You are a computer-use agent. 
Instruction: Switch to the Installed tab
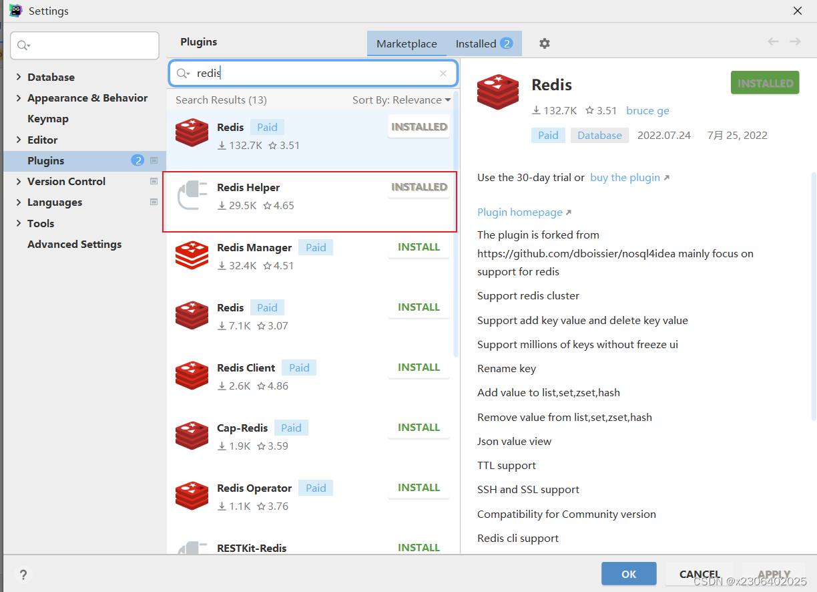(484, 43)
